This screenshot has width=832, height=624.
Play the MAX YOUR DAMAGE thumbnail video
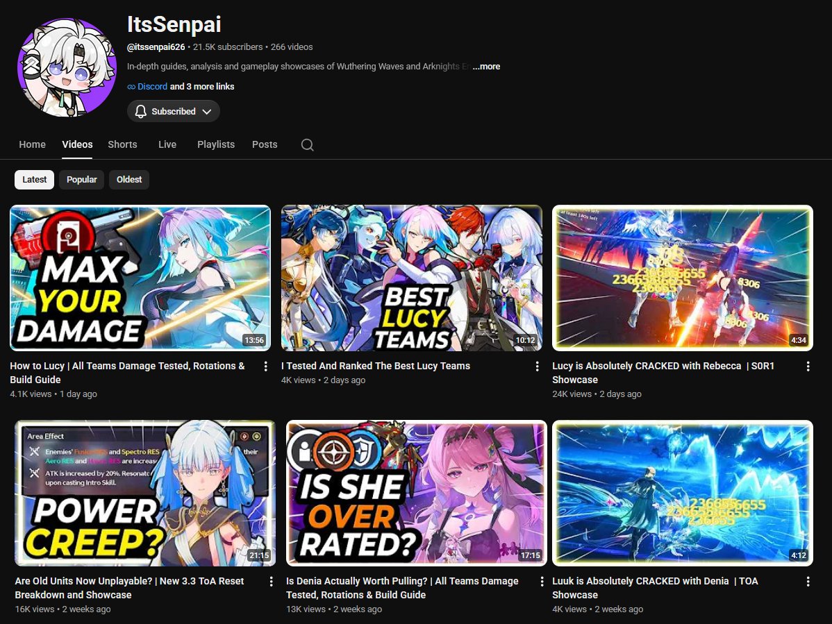140,278
